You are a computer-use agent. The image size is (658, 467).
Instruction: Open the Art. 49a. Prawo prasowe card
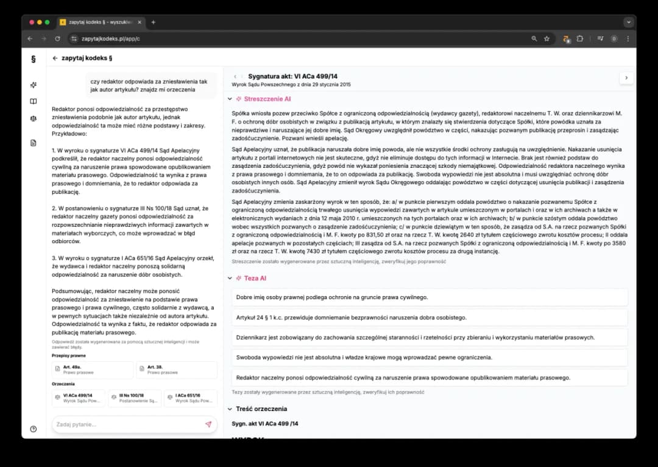click(91, 369)
